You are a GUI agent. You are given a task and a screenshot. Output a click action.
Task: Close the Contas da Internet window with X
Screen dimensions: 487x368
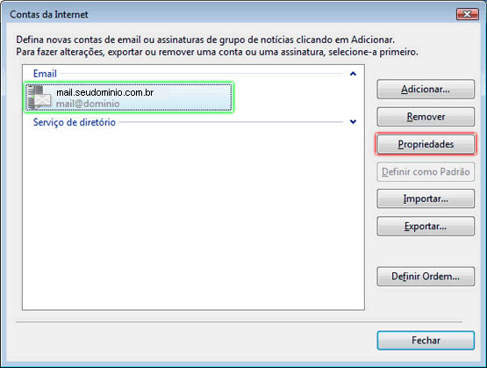click(x=467, y=14)
